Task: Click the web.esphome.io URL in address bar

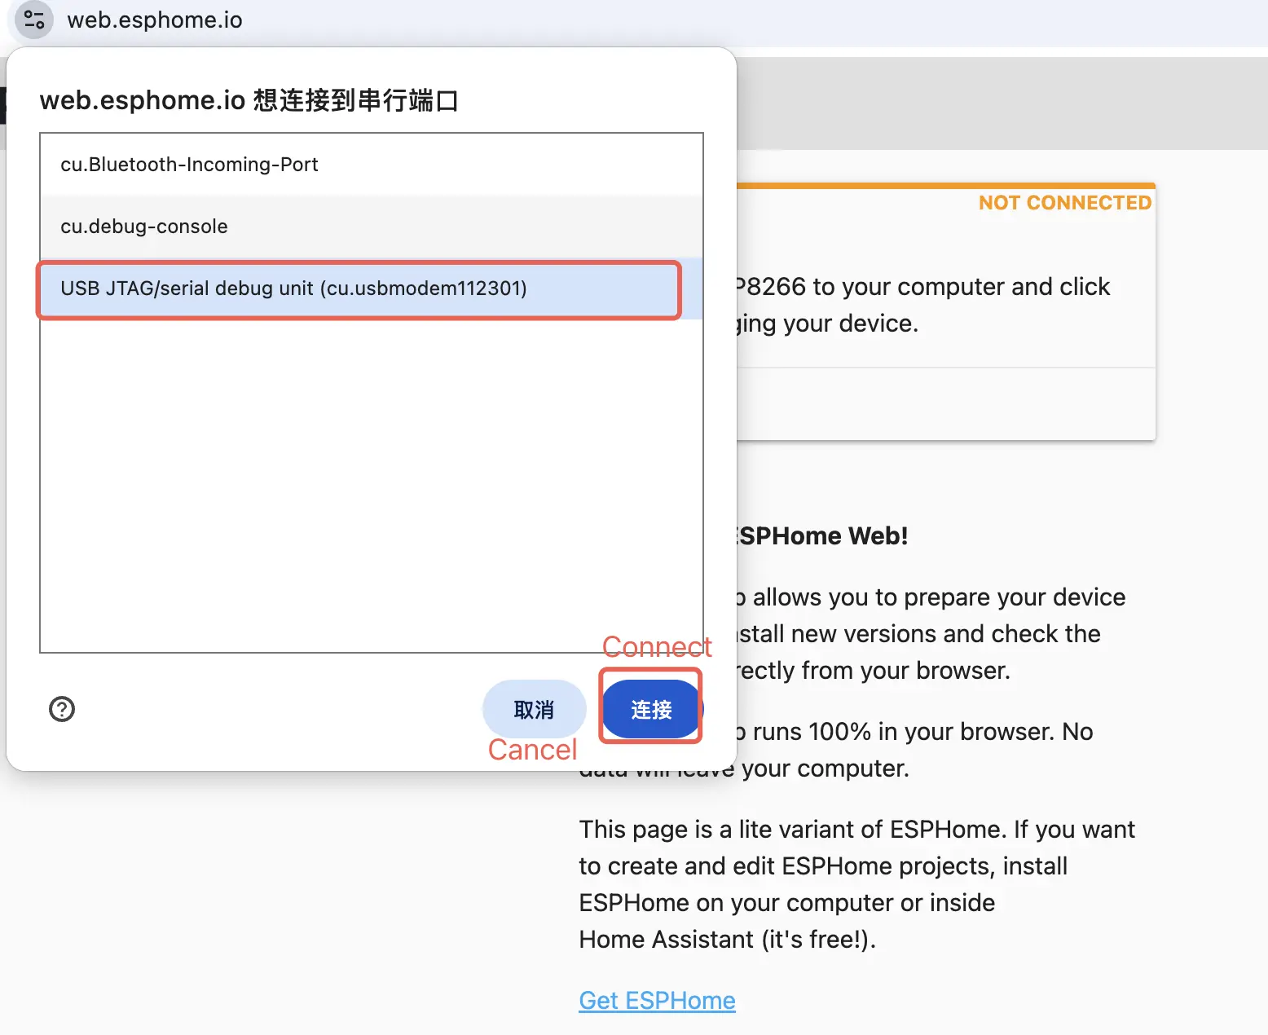Action: click(x=155, y=20)
